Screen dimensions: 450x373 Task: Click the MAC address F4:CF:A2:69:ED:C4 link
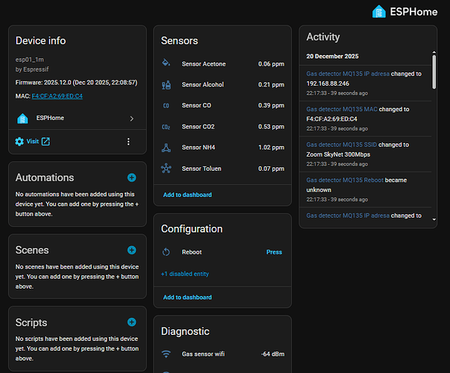57,96
